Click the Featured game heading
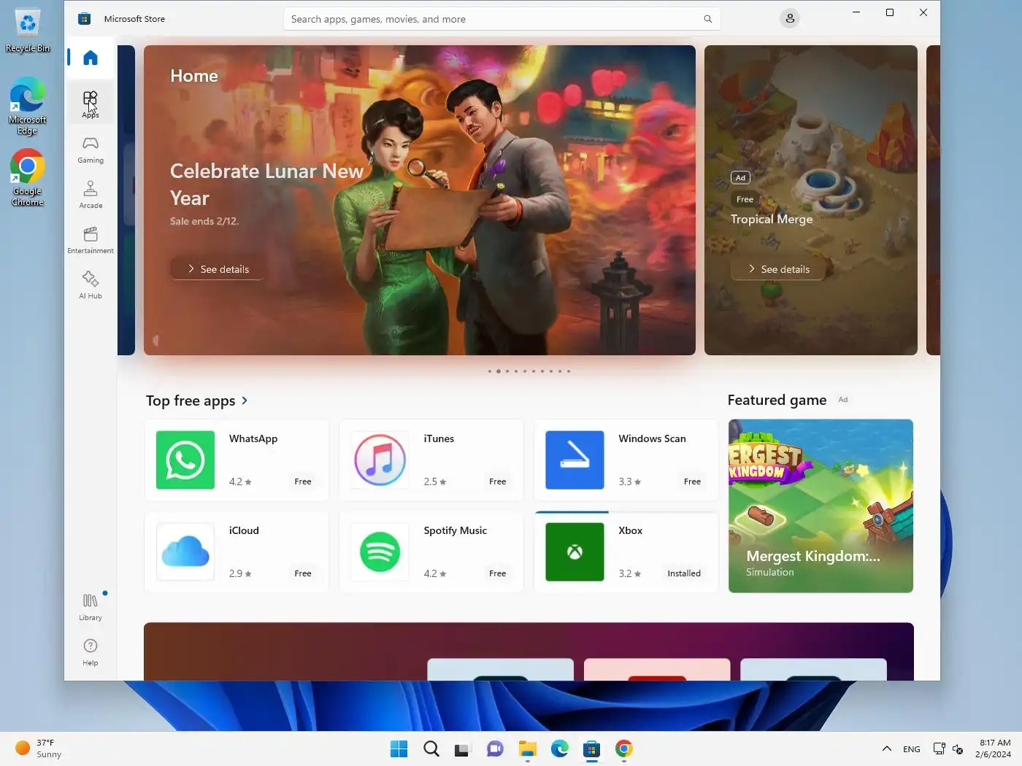The height and width of the screenshot is (766, 1022). pos(777,400)
